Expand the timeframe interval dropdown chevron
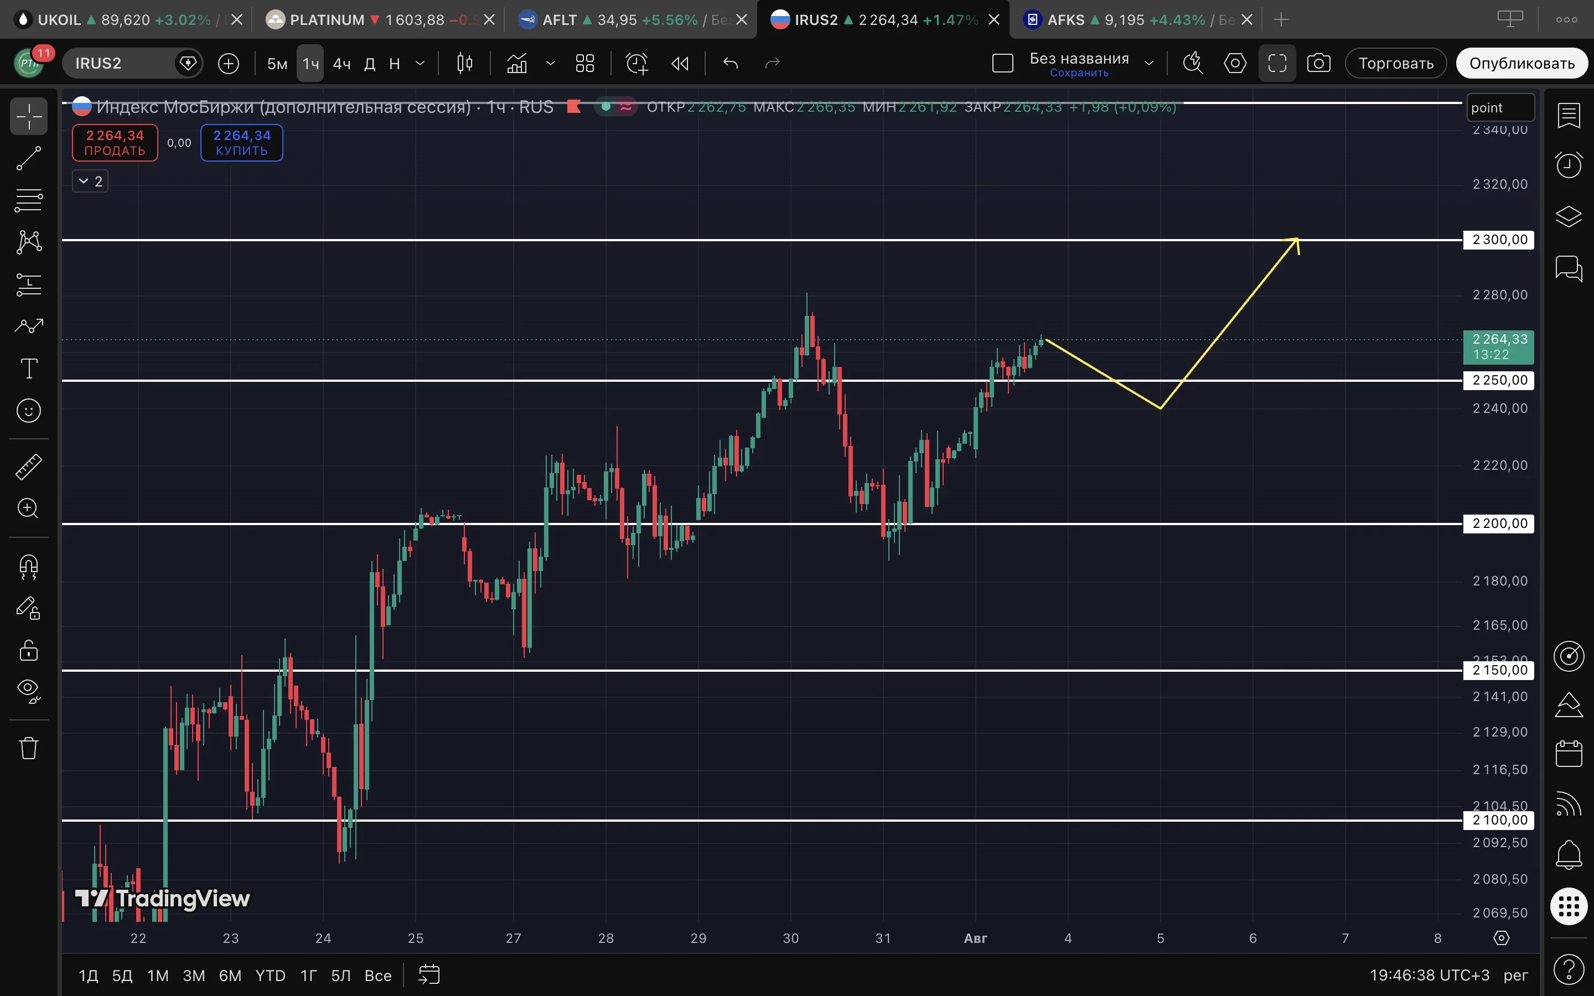1594x996 pixels. [x=420, y=63]
